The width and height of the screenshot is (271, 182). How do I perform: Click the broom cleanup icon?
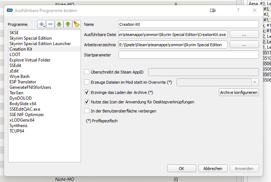pos(76,24)
